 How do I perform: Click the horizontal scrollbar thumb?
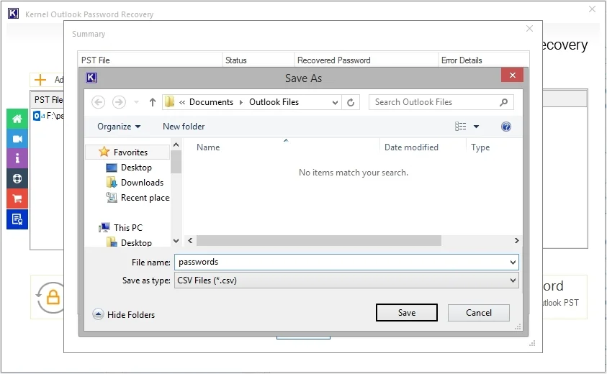pos(319,240)
